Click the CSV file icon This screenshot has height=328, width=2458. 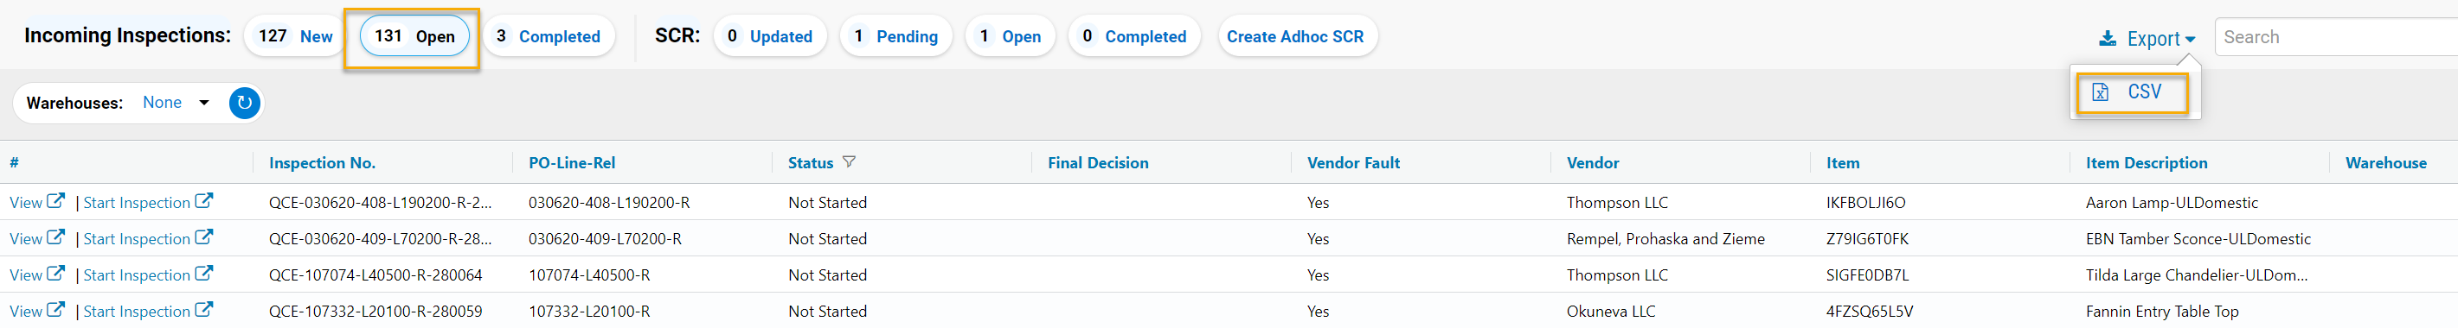(2100, 92)
